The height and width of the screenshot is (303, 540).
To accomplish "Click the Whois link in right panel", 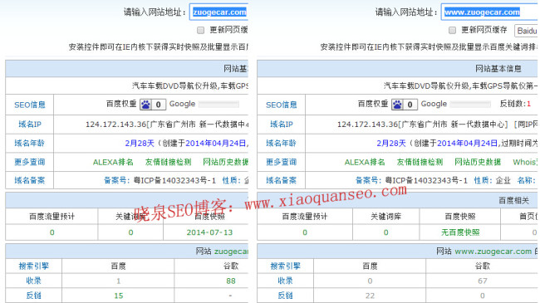I will (524, 162).
